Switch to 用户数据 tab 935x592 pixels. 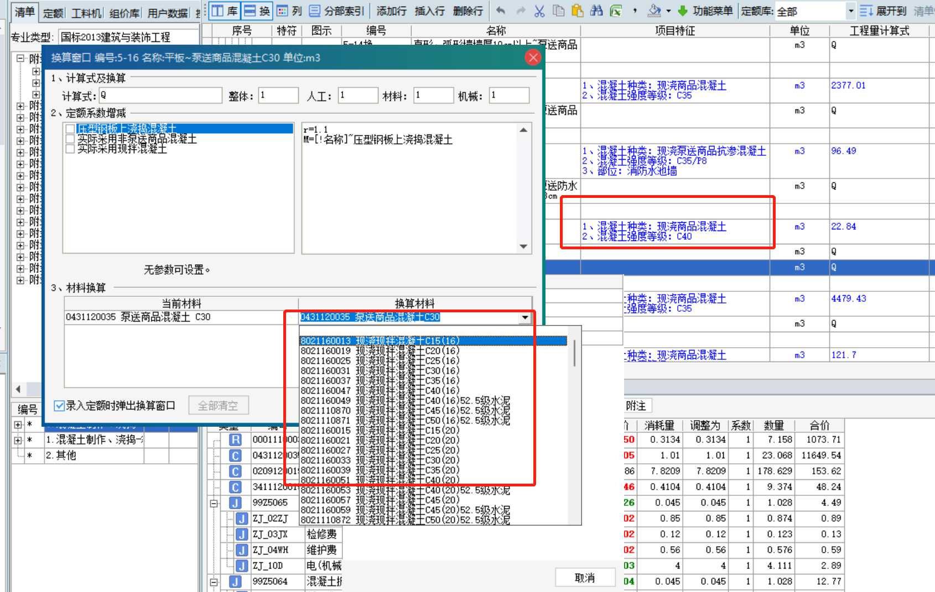coord(168,13)
